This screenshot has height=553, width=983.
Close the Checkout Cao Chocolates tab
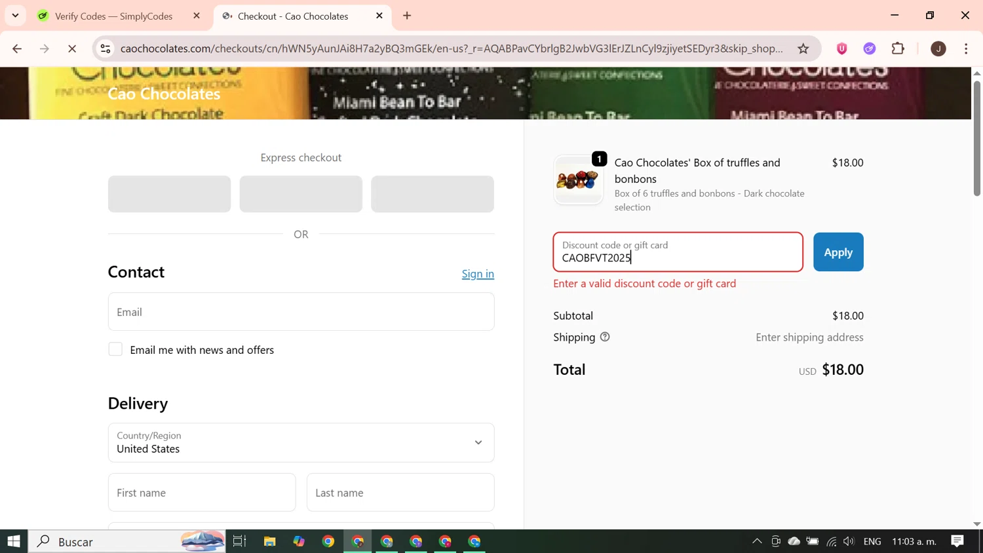point(379,16)
